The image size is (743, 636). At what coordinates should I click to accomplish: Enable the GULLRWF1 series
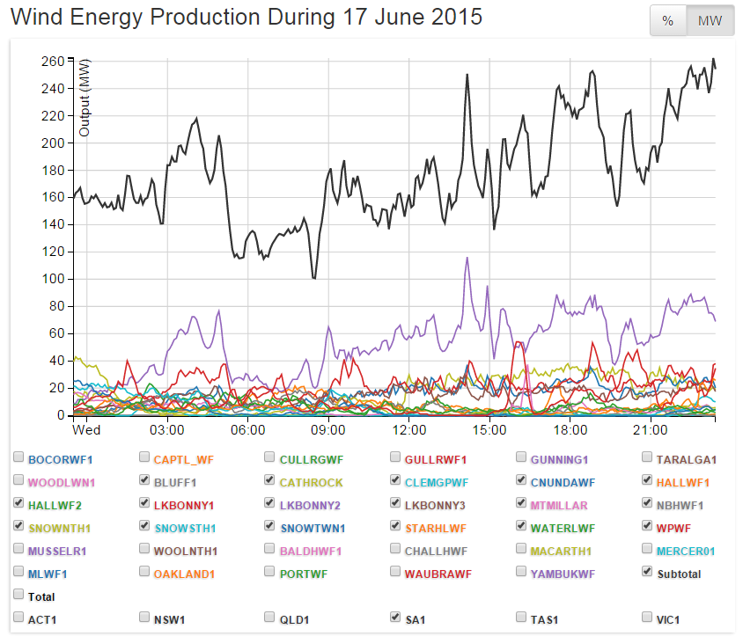[x=397, y=458]
